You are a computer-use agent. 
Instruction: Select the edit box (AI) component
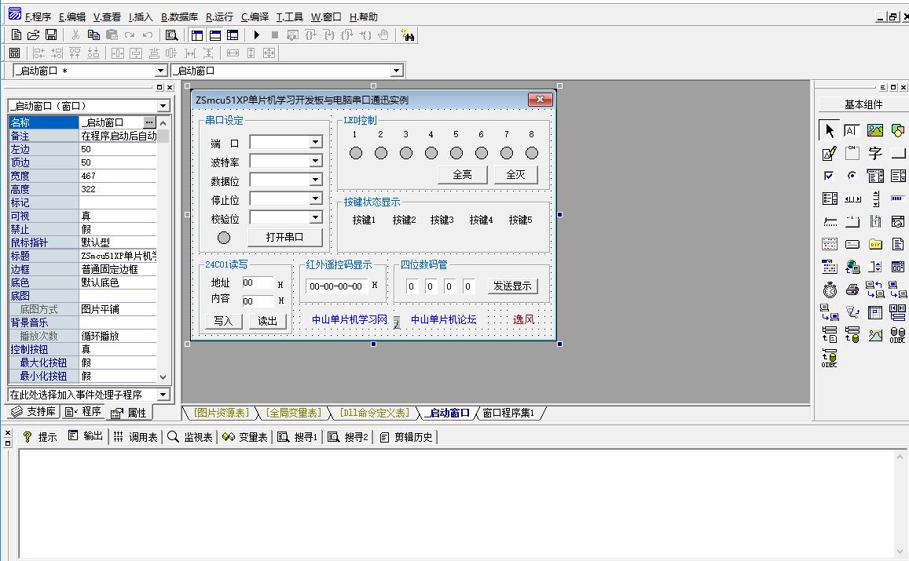coord(852,130)
